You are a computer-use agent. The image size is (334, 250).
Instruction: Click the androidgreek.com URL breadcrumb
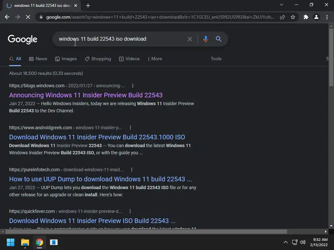click(x=66, y=128)
